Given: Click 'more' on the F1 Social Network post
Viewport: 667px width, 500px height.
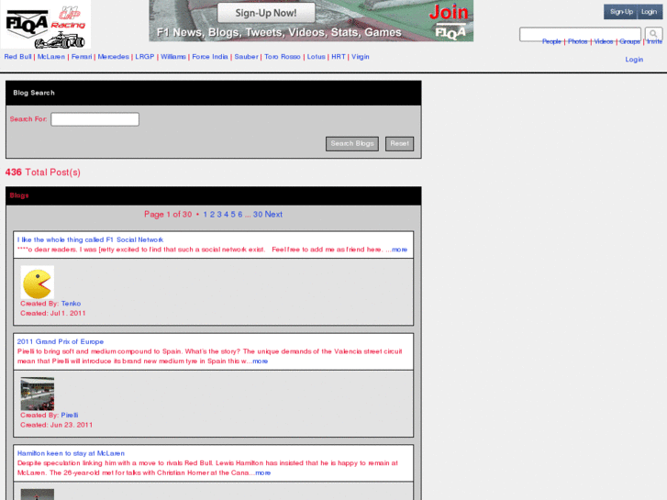Looking at the screenshot, I should pos(399,250).
